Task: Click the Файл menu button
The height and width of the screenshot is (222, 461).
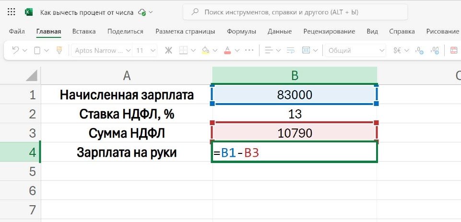Action: tap(17, 32)
